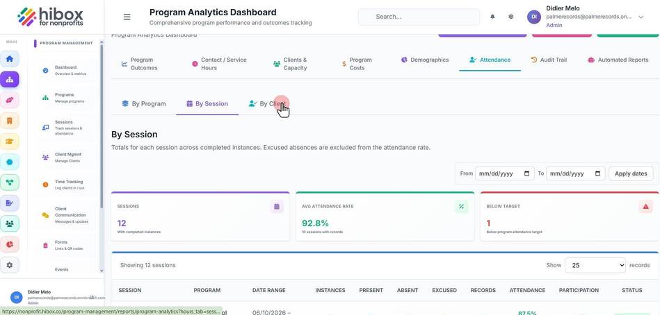The height and width of the screenshot is (315, 660).
Task: Toggle the sun theme icon
Action: click(x=510, y=17)
